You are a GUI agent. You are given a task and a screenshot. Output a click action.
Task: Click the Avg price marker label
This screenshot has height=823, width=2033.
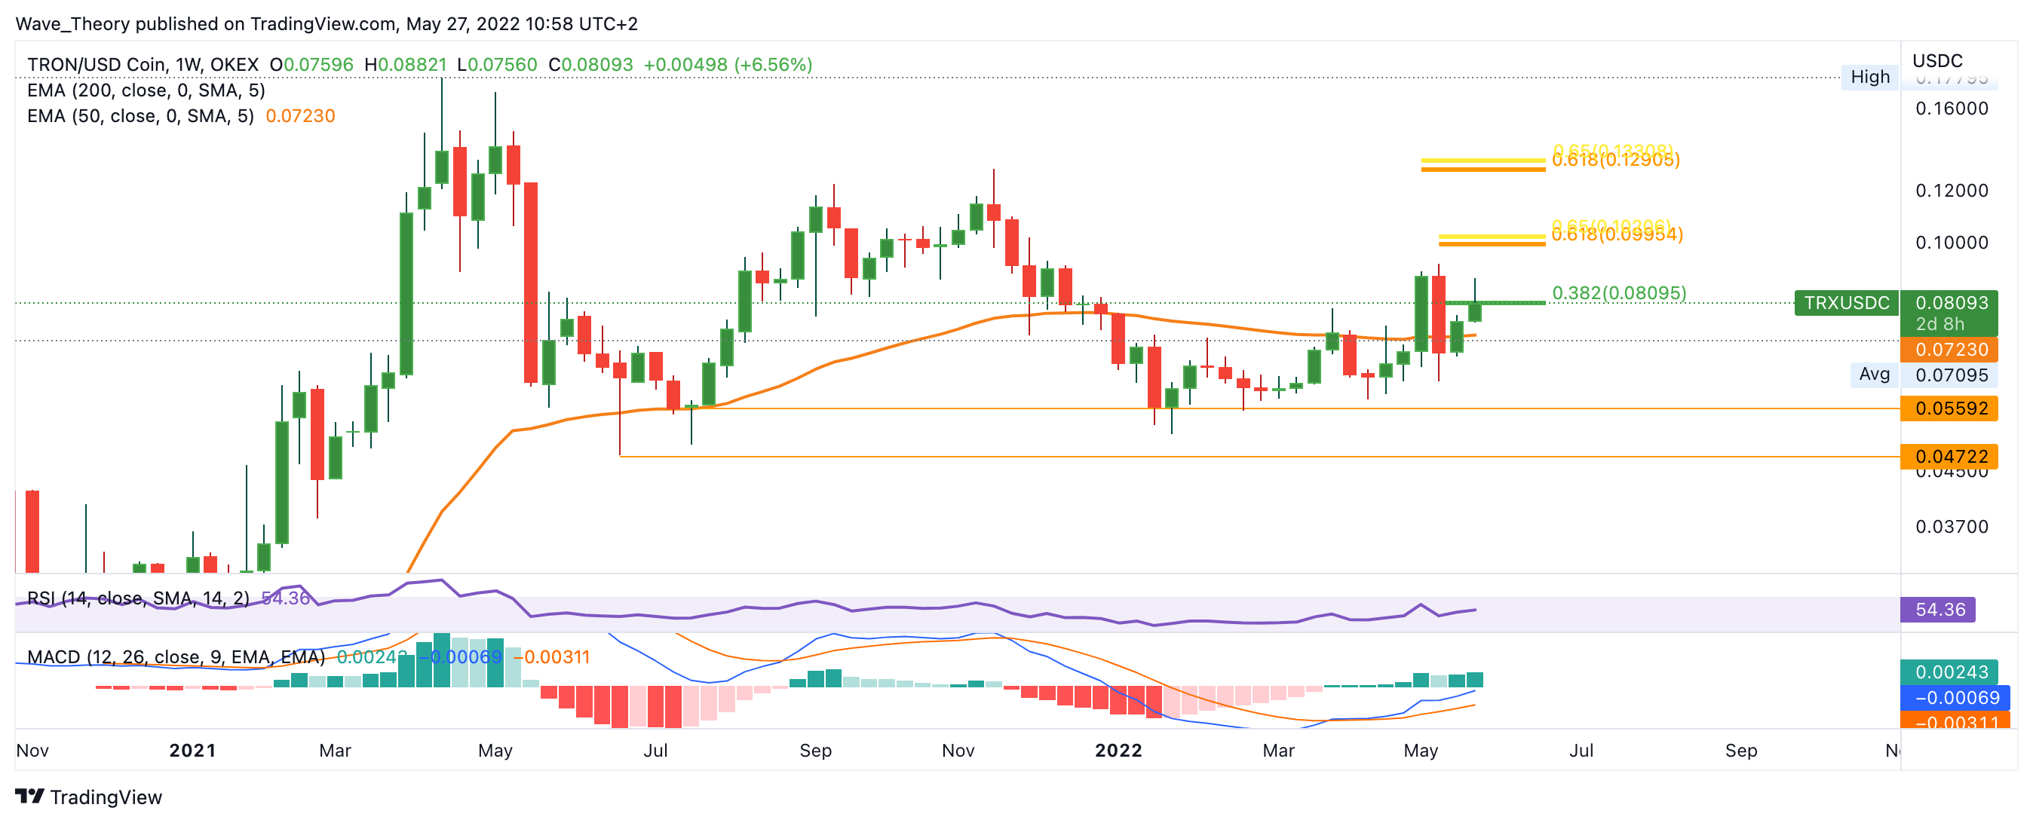1874,374
